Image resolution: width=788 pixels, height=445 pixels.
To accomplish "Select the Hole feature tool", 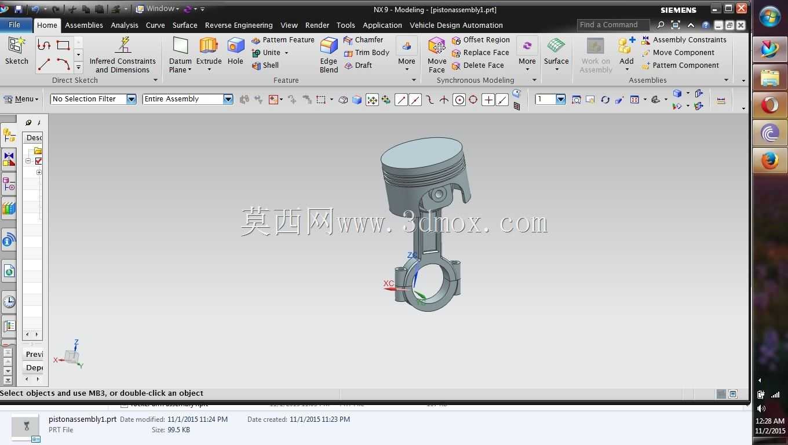I will (235, 51).
